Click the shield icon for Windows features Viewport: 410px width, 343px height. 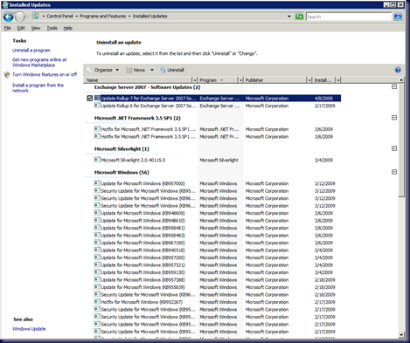click(x=7, y=75)
